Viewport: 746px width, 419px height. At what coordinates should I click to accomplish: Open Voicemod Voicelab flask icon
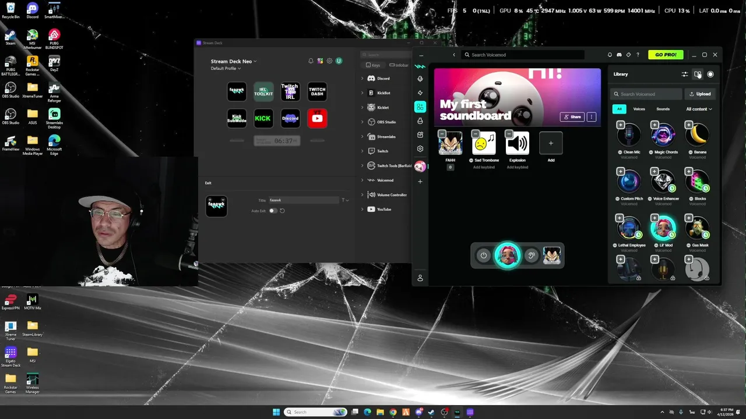click(x=420, y=121)
